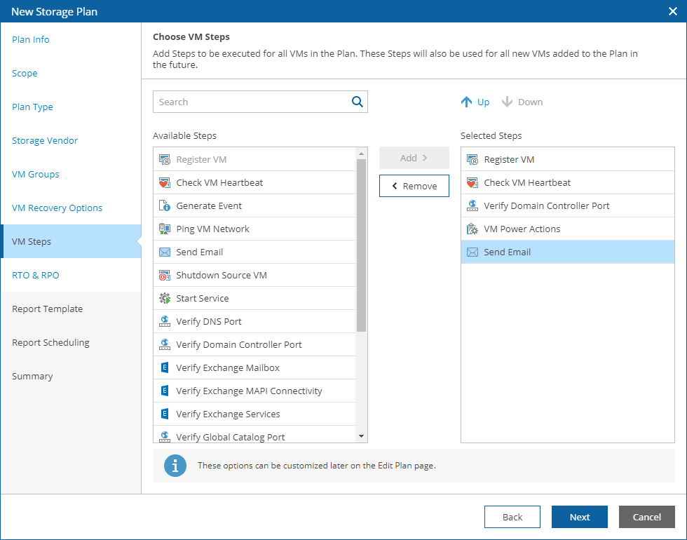Click the Back button
The image size is (687, 540).
512,517
